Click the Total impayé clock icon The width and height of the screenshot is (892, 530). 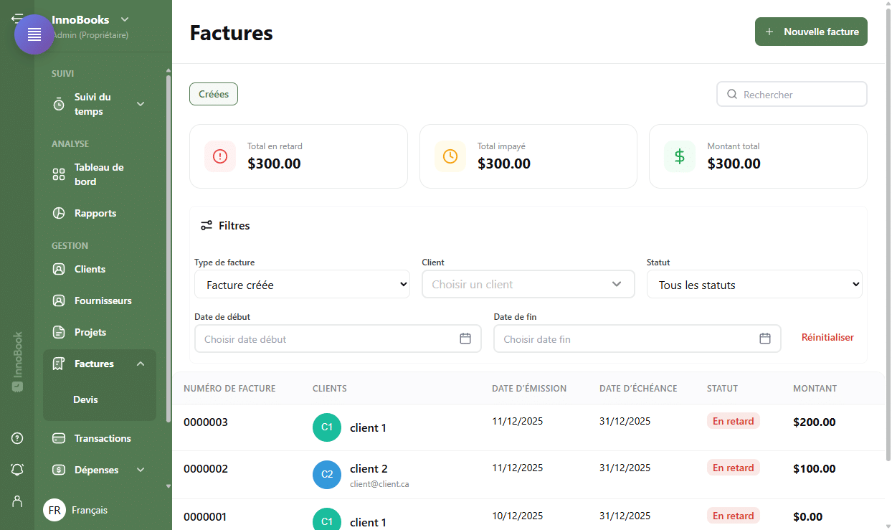tap(450, 156)
